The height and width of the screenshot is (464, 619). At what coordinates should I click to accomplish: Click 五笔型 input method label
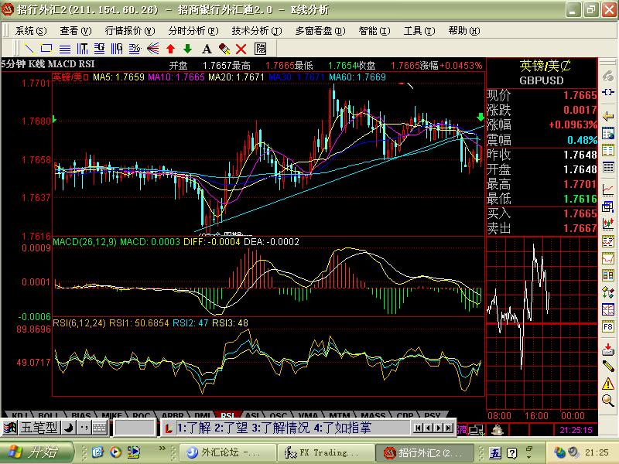pos(39,428)
